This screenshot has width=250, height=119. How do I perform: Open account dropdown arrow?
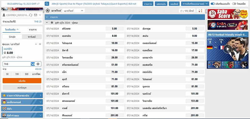pyautogui.click(x=40, y=15)
